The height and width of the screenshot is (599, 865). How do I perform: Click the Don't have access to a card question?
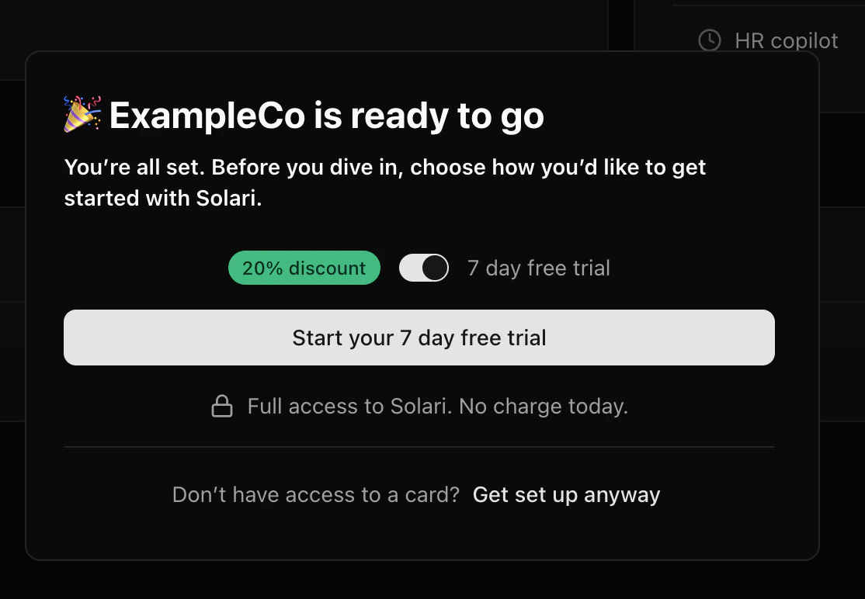point(315,494)
